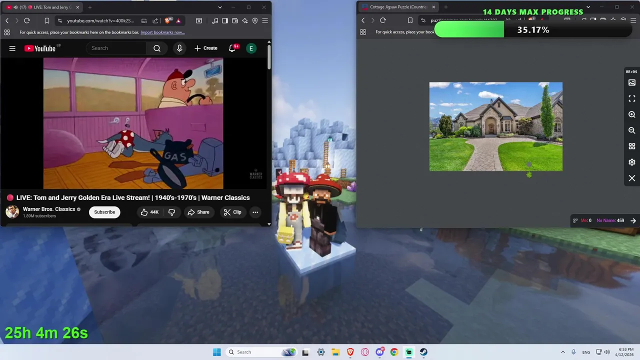
Task: Toggle the Brave sidebar panel
Action: click(225, 20)
